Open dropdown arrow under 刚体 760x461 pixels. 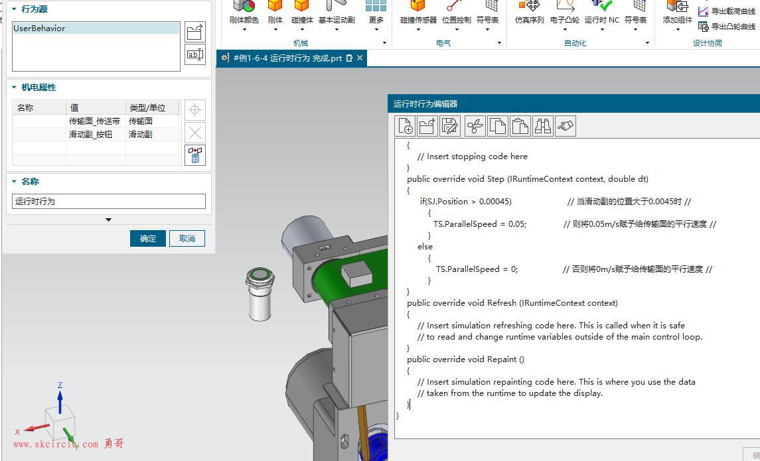pos(275,30)
